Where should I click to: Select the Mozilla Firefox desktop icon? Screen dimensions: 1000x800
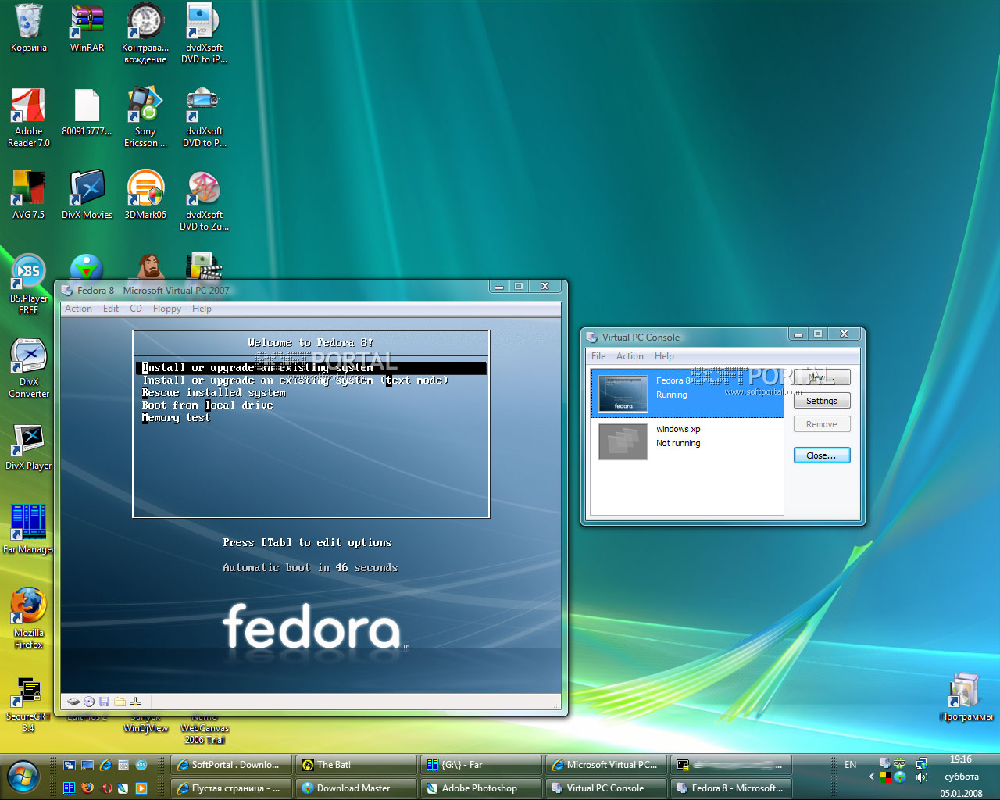(29, 618)
